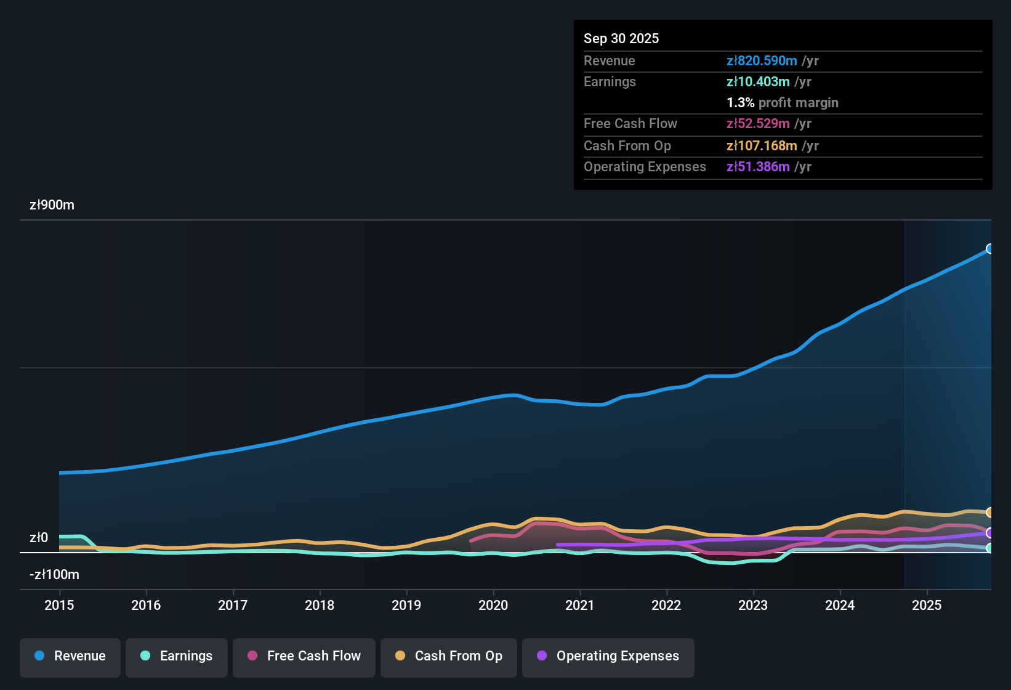This screenshot has height=690, width=1011.
Task: Select the 2020 year label on the axis
Action: 493,606
